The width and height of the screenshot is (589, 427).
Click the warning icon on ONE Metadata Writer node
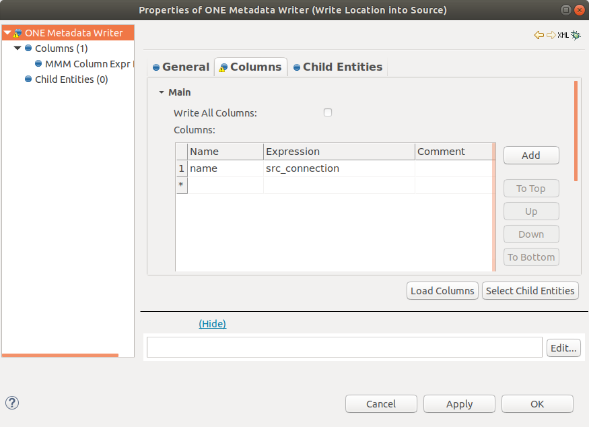point(16,34)
